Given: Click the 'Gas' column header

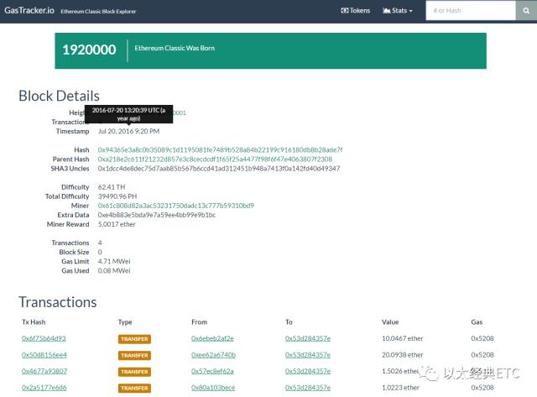Looking at the screenshot, I should click(x=477, y=322).
